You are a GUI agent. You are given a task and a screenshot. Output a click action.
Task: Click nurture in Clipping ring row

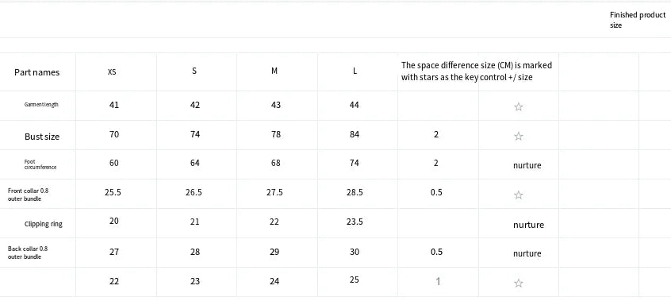pyautogui.click(x=528, y=225)
